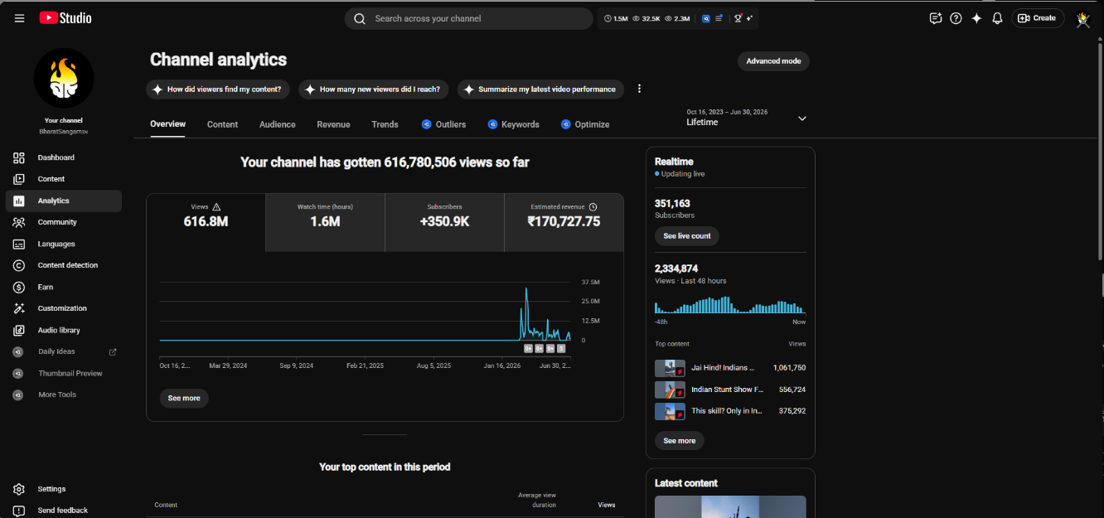Viewport: 1104px width, 518px height.
Task: Open the Optimize tab
Action: 585,124
